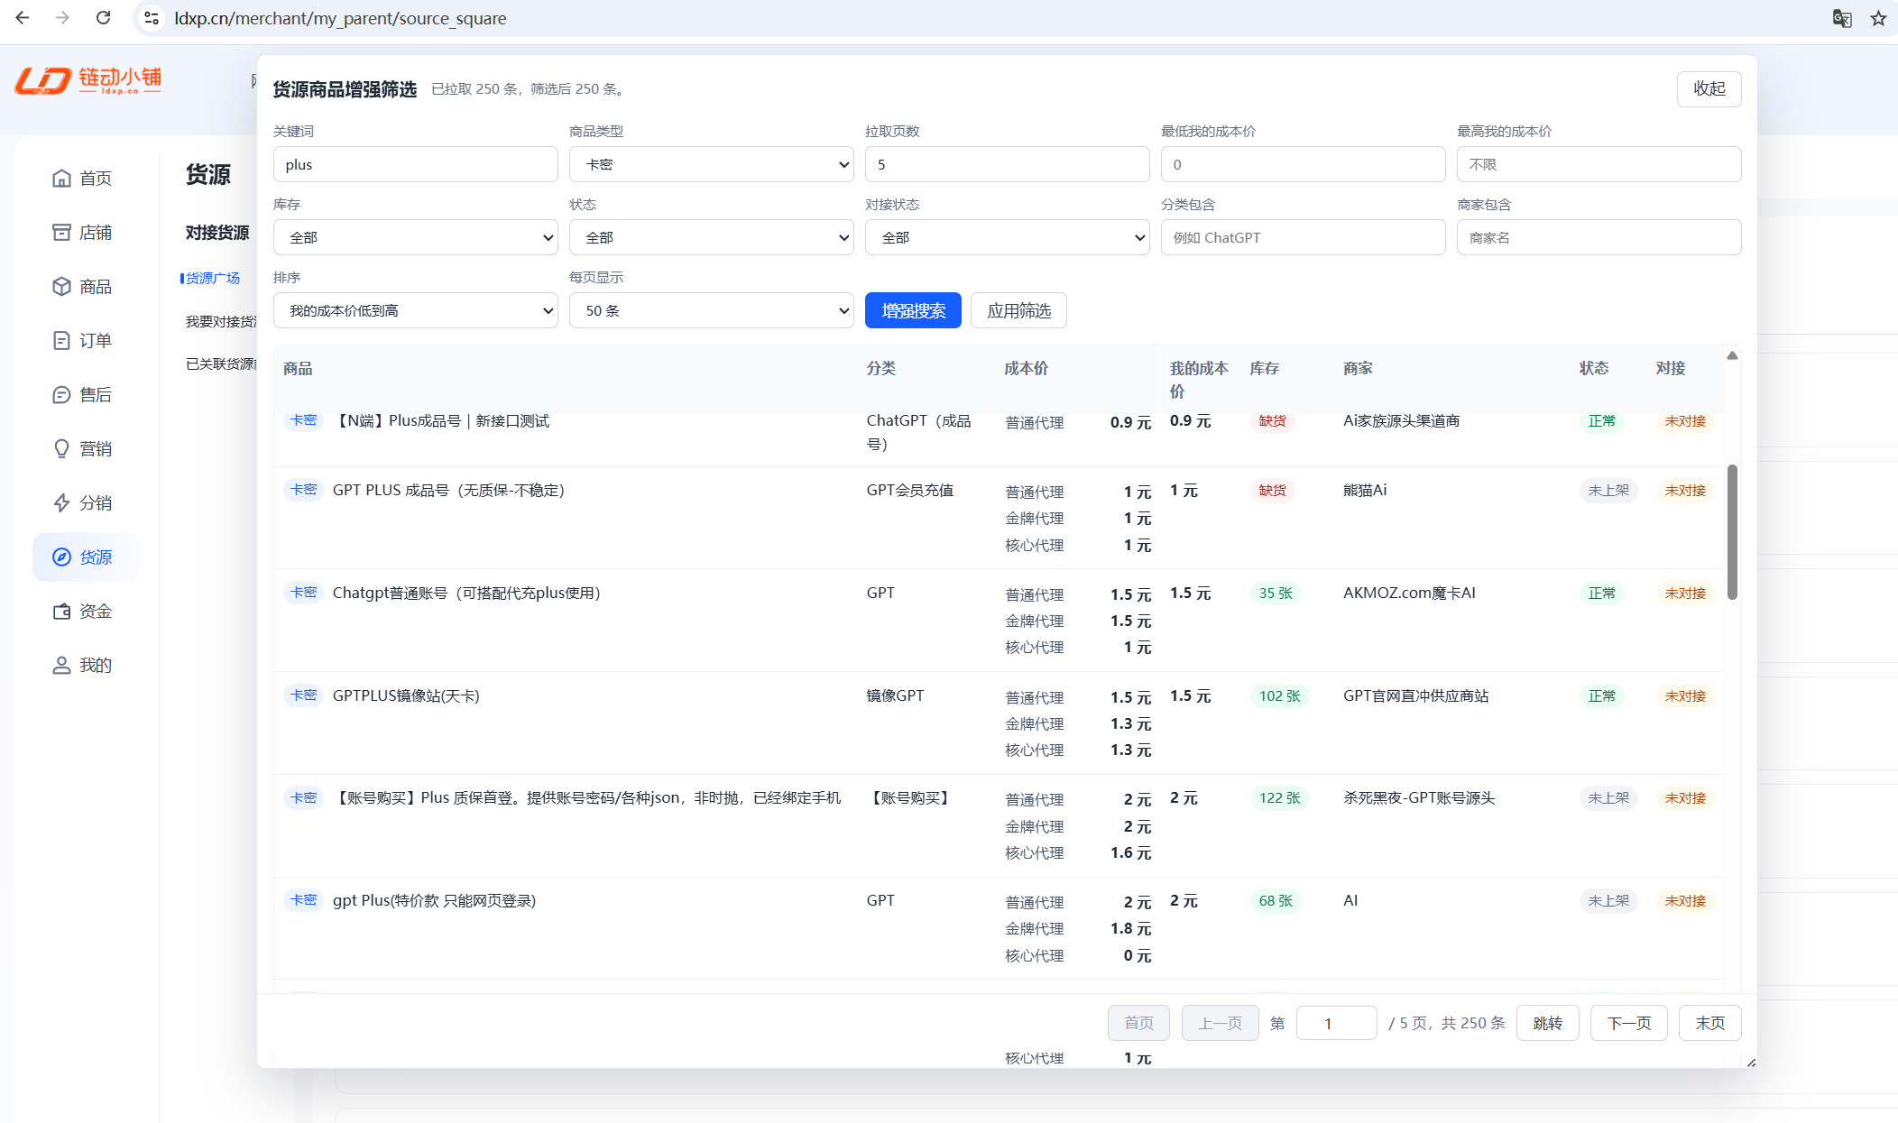1898x1123 pixels.
Task: Click the 下一页 pagination button
Action: 1628,1023
